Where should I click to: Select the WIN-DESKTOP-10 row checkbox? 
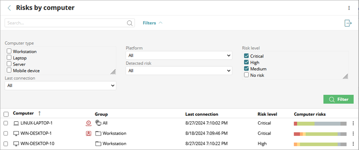coord(6,144)
